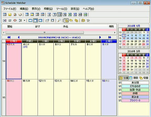The width and height of the screenshot is (151, 117).
Task: Switch to the 項目 tab
Action: (x=134, y=78)
